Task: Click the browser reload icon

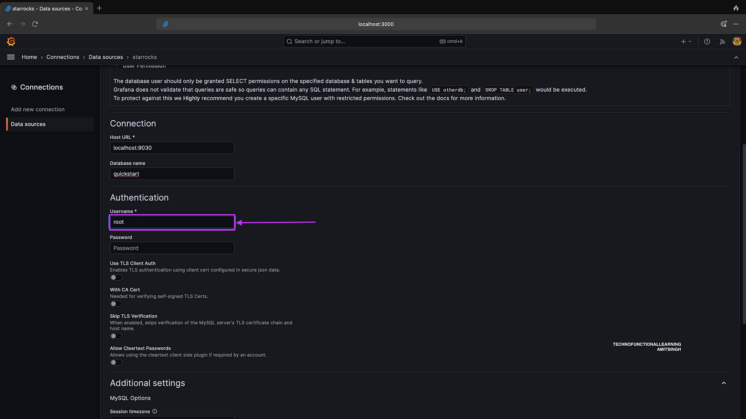Action: pyautogui.click(x=35, y=24)
